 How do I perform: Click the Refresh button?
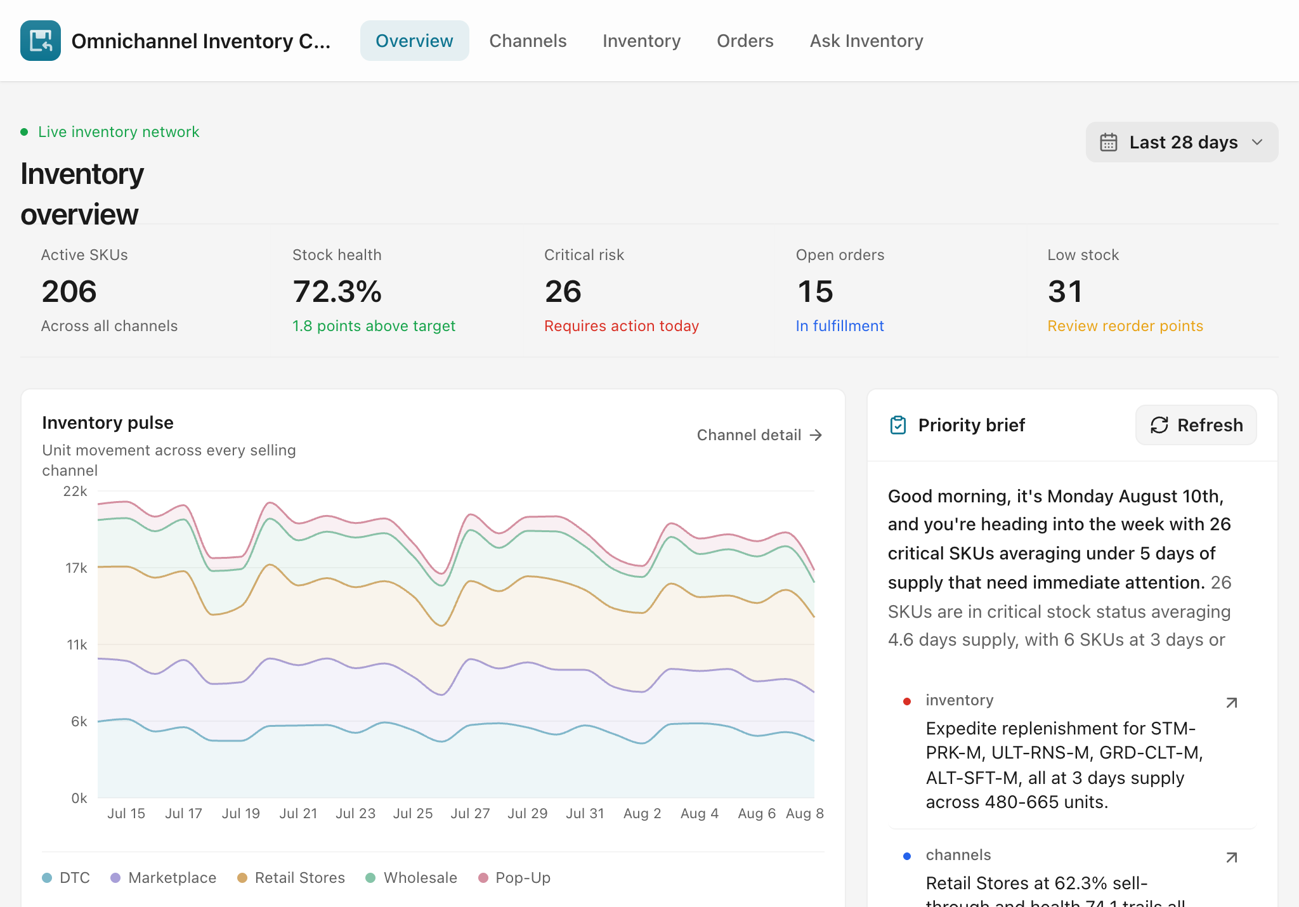[1196, 425]
